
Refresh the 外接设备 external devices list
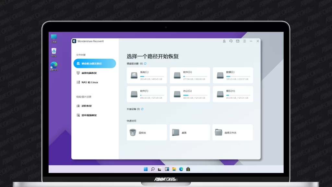coord(142,109)
